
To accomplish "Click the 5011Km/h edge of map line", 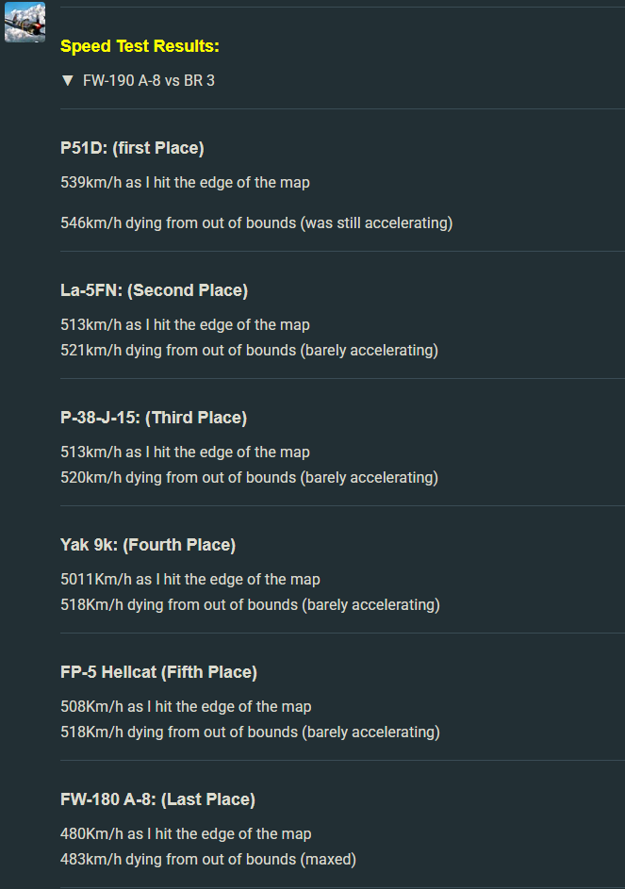I will click(190, 580).
